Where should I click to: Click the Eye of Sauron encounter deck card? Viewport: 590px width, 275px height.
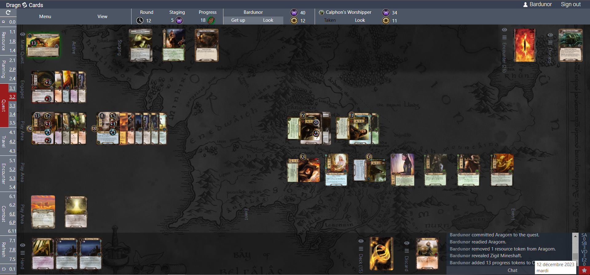[525, 45]
